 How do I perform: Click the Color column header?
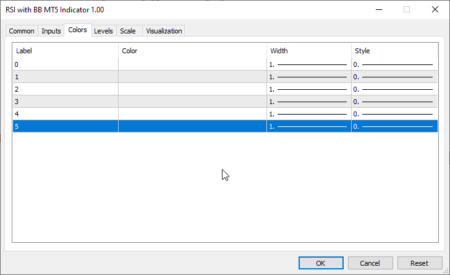192,51
